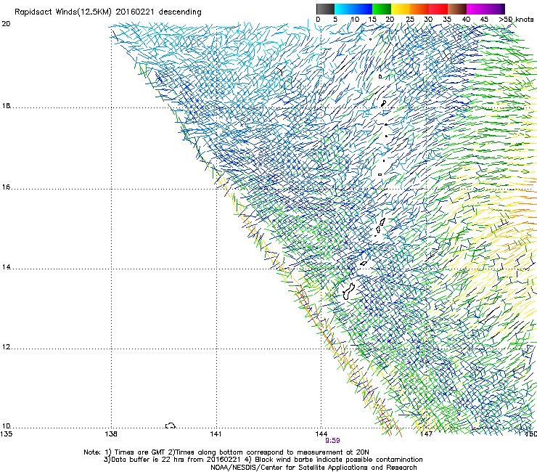
Task: Click the small island outline just above 14N
Action: [364, 264]
